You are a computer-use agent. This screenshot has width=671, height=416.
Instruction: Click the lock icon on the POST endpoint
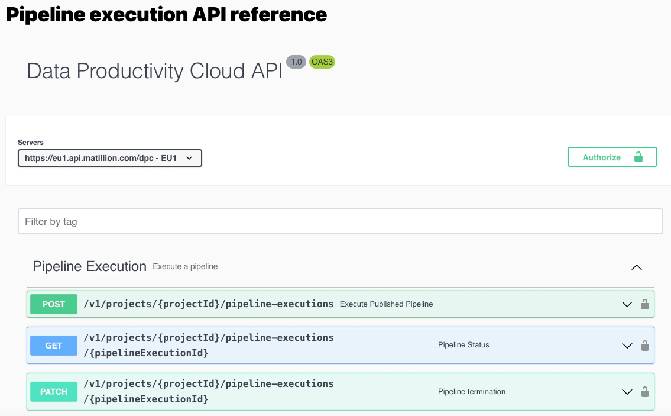click(x=644, y=304)
